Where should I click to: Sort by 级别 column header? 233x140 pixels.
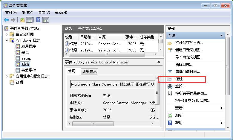click(x=71, y=37)
